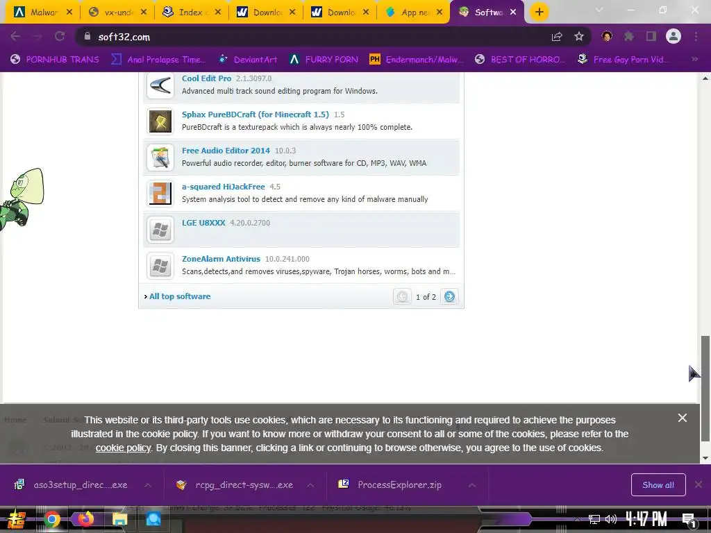
Task: Click the a-squared HiJackFree icon
Action: click(160, 194)
